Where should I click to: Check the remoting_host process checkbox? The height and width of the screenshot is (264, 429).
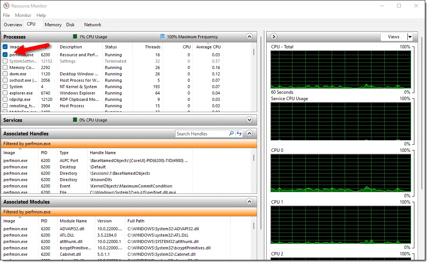pyautogui.click(x=5, y=106)
